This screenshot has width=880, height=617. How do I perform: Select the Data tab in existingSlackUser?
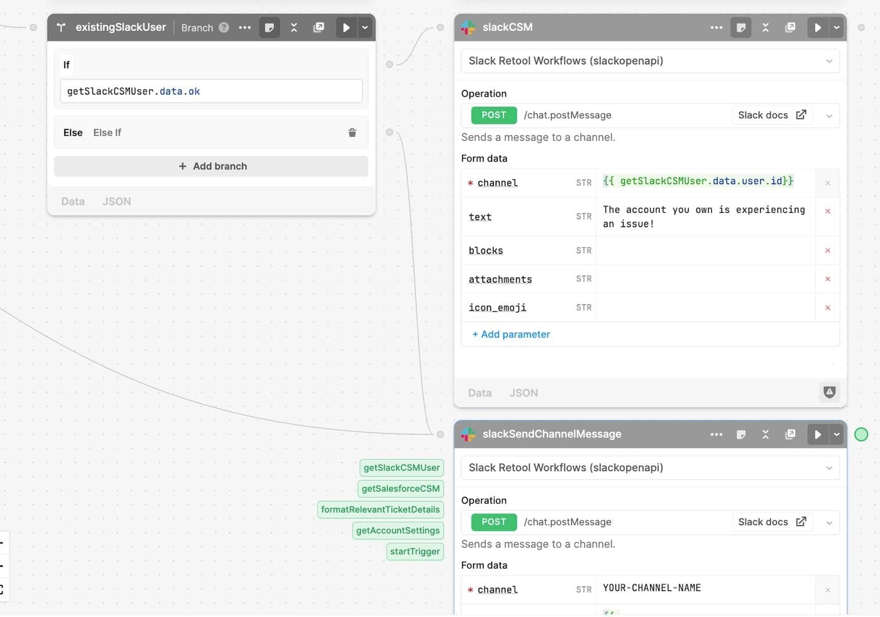[72, 201]
